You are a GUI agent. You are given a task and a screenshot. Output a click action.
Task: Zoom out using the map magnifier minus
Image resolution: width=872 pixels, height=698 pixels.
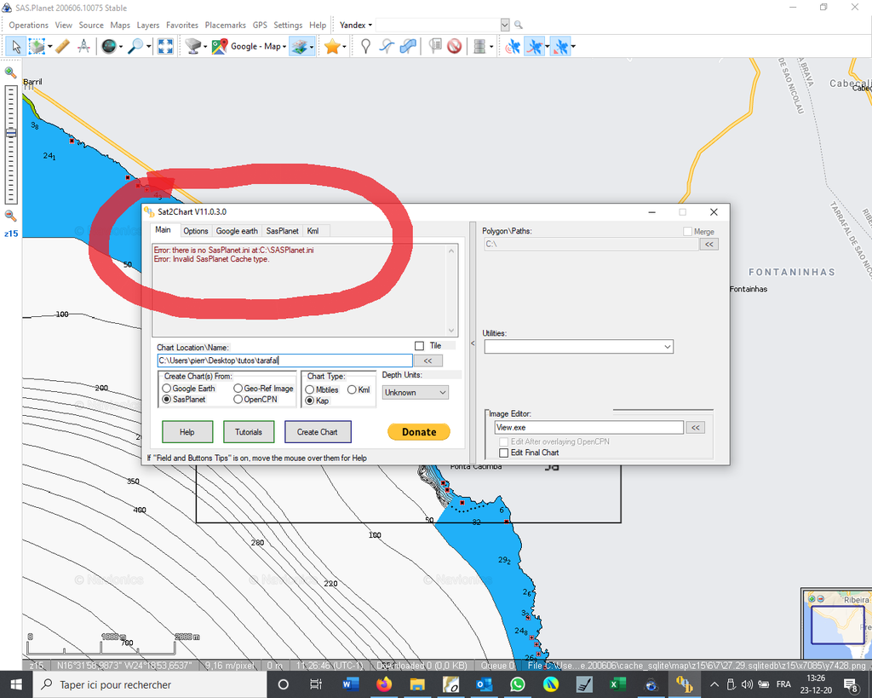coord(10,216)
